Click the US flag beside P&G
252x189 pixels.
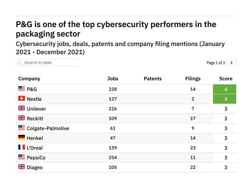tap(21, 89)
